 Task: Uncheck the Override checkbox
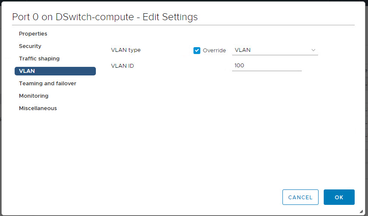coord(197,51)
